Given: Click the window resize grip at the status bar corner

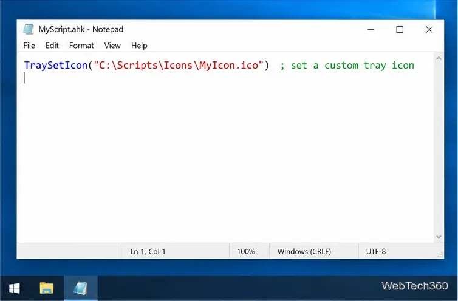Looking at the screenshot, I should pyautogui.click(x=440, y=255).
